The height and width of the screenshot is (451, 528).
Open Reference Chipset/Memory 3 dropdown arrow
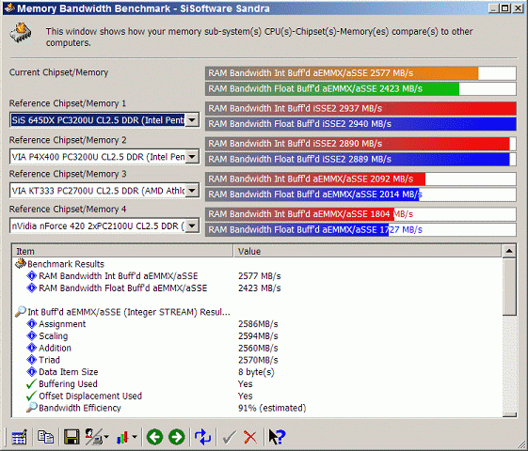192,191
